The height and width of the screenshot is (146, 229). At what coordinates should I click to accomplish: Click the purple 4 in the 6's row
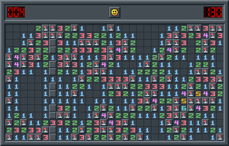pos(198,108)
